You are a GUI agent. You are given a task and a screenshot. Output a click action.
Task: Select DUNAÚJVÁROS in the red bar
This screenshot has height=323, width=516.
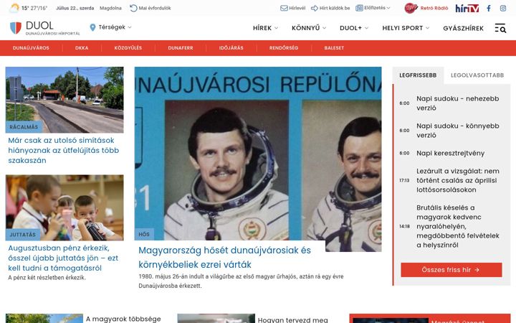point(31,48)
